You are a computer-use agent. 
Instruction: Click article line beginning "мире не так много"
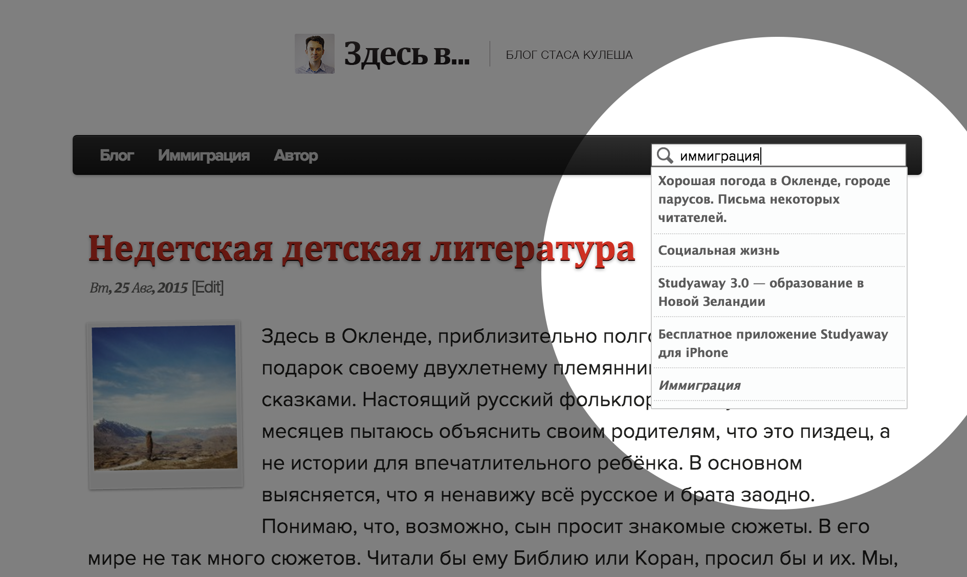[492, 558]
